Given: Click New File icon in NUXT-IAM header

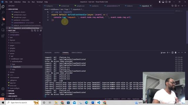Looking at the screenshot, I should pyautogui.click(x=32, y=31).
